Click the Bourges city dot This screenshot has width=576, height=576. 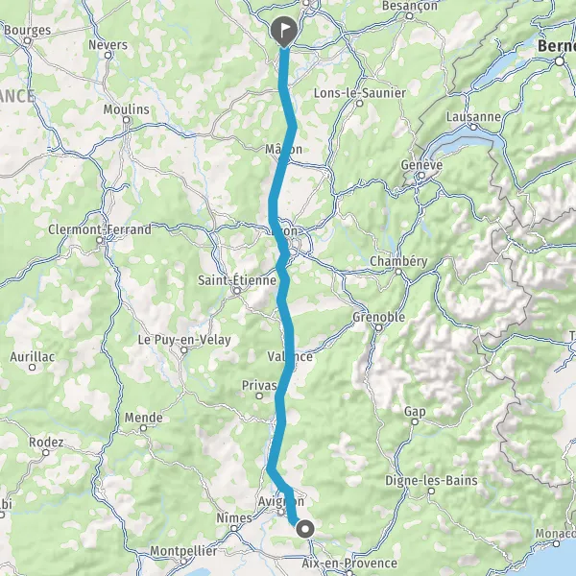pyautogui.click(x=27, y=40)
